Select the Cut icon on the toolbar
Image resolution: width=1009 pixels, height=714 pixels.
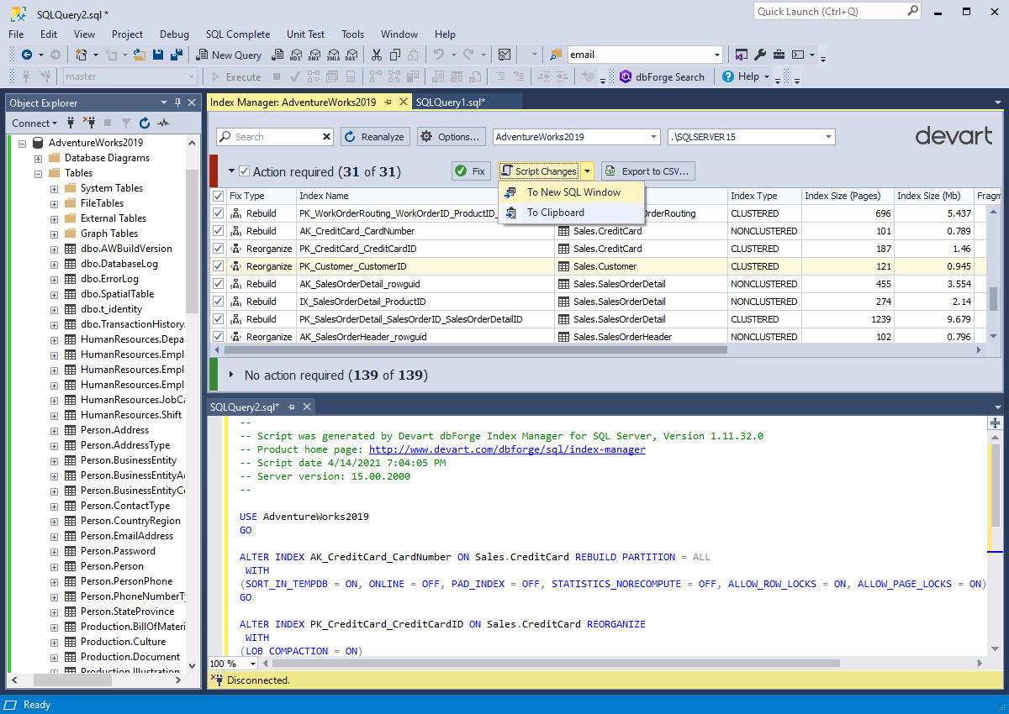point(376,54)
